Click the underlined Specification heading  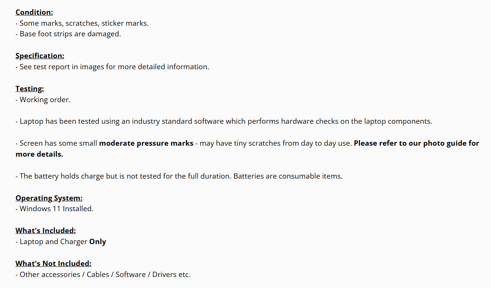coord(40,56)
